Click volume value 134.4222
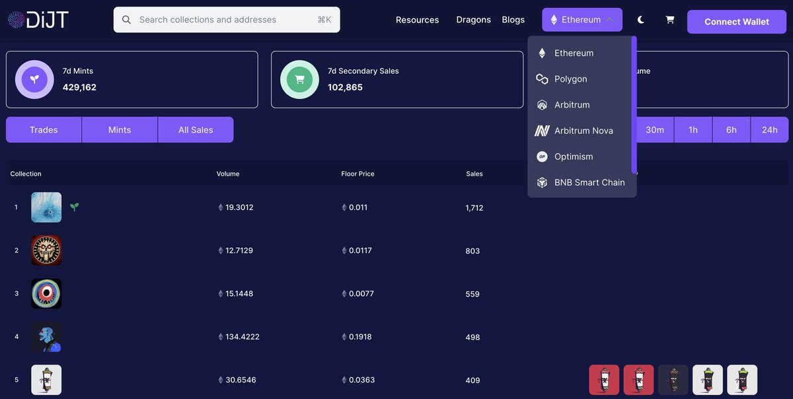The height and width of the screenshot is (399, 793). (x=243, y=337)
